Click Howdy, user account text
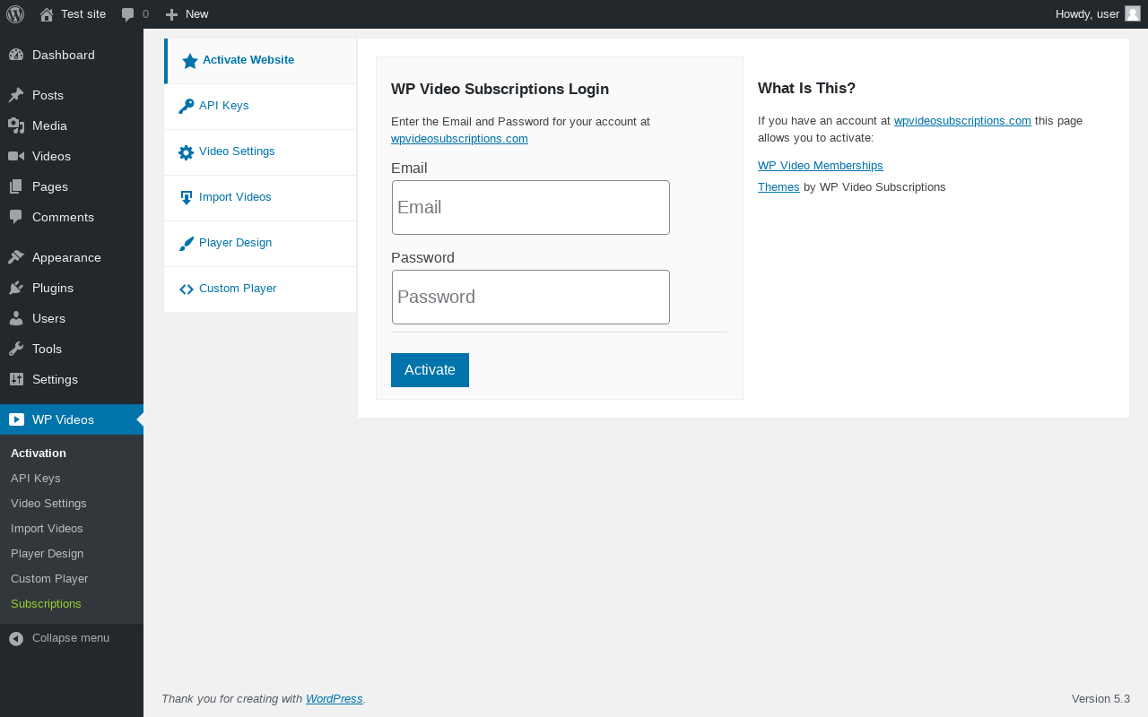Viewport: 1148px width, 717px height. 1087,14
